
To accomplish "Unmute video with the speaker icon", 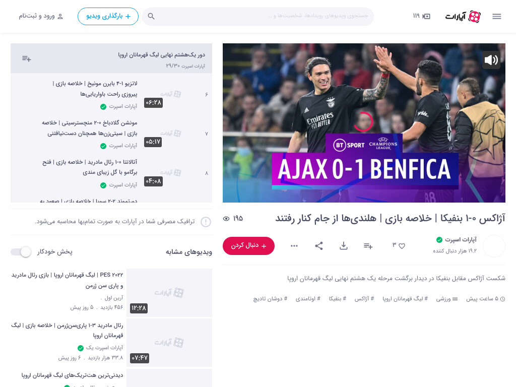I will pos(491,59).
